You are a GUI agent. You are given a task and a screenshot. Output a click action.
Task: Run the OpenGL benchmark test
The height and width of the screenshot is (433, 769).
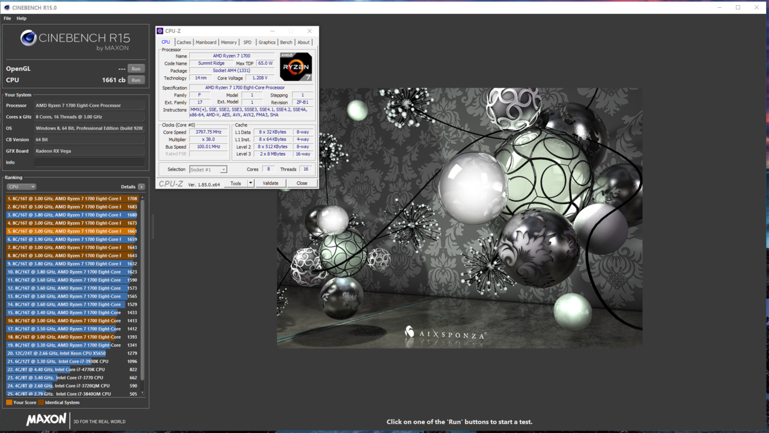coord(136,69)
